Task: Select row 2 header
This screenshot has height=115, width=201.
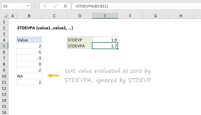Action: pos(4,28)
